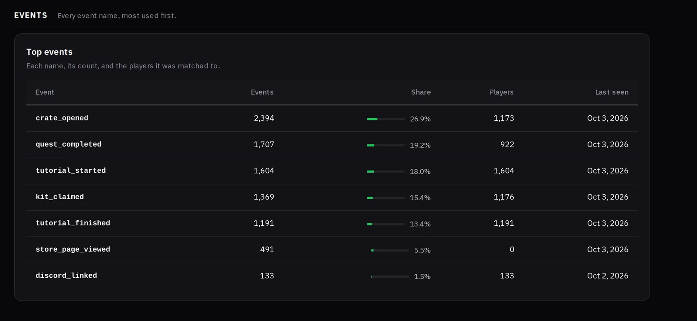Click the Event column header
Viewport: 697px width, 321px height.
tap(45, 92)
